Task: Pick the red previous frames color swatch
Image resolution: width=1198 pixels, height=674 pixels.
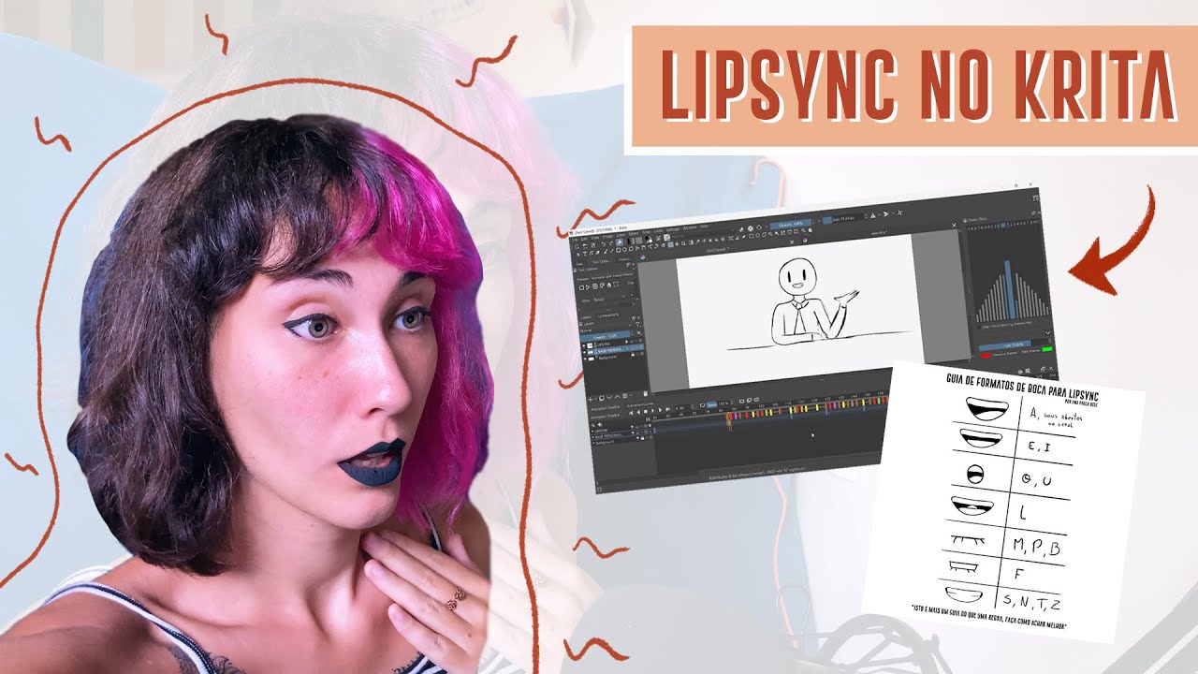Action: click(x=986, y=356)
